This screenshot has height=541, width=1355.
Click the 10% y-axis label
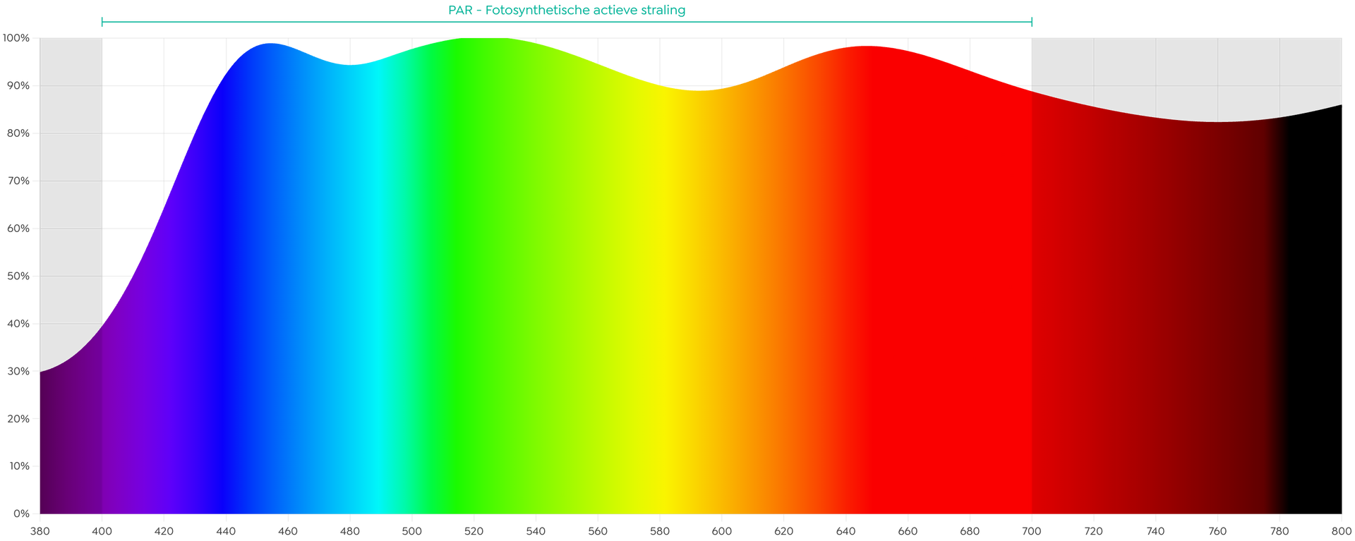pos(18,466)
